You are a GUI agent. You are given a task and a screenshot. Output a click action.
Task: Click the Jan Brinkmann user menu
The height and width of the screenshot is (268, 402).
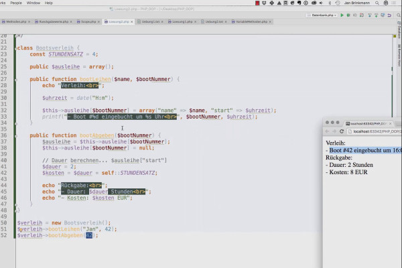357,3
